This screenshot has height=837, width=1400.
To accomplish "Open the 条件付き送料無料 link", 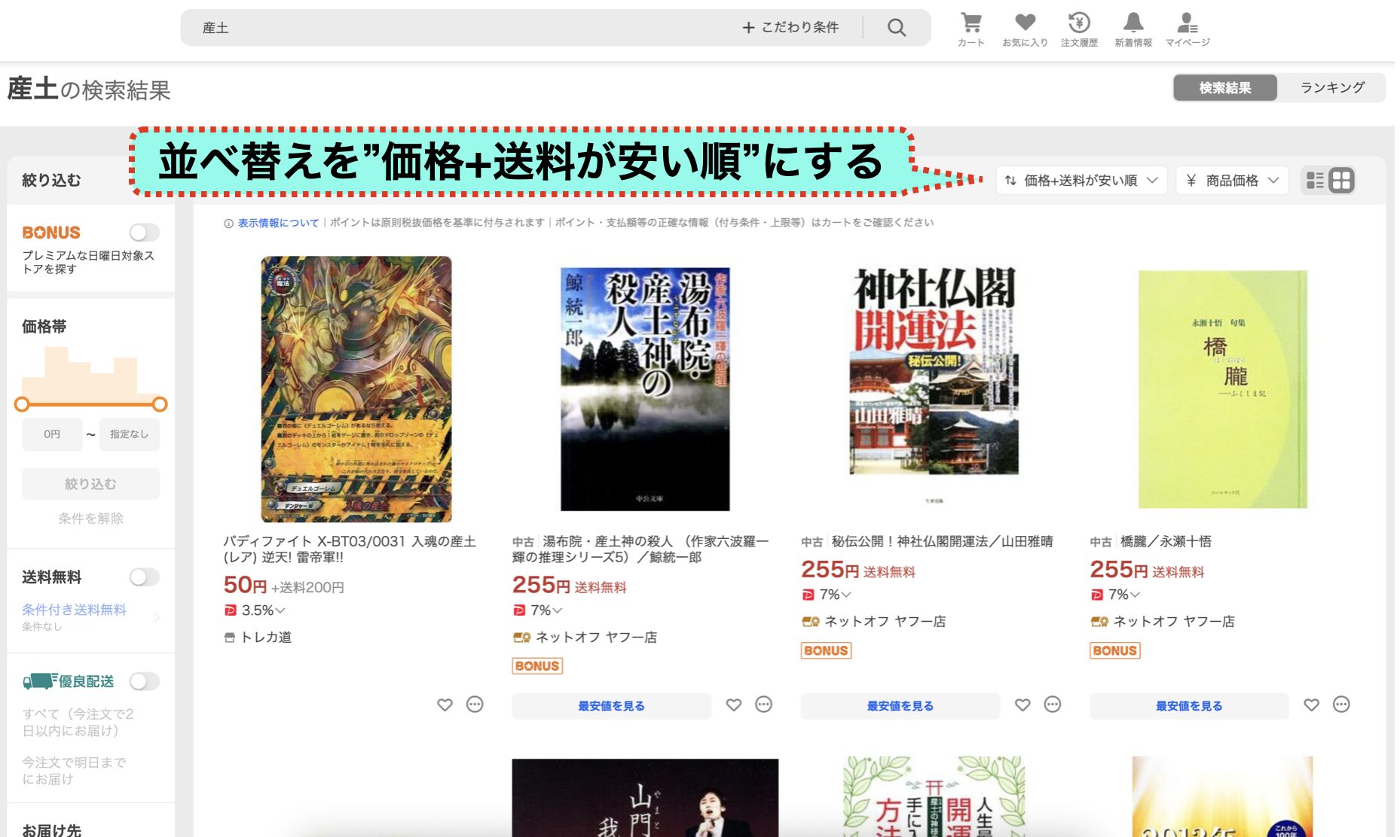I will coord(74,610).
